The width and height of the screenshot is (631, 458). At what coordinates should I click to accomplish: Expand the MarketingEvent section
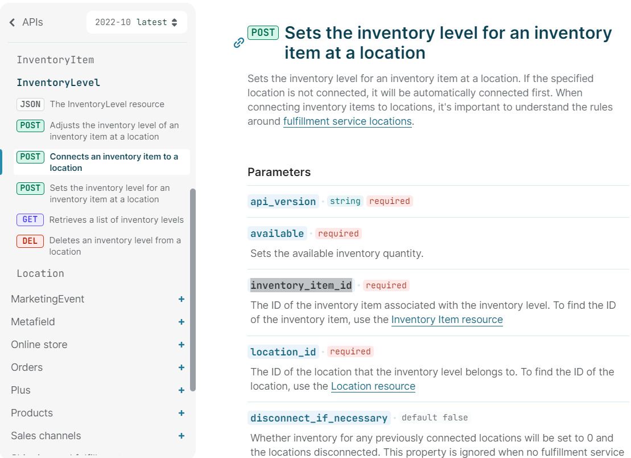(181, 299)
